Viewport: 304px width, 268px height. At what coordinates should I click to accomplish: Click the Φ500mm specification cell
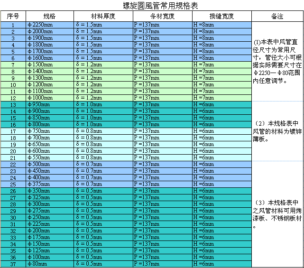(x=49, y=164)
